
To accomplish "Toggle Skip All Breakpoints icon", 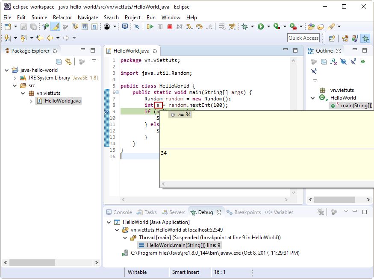I will [137, 26].
